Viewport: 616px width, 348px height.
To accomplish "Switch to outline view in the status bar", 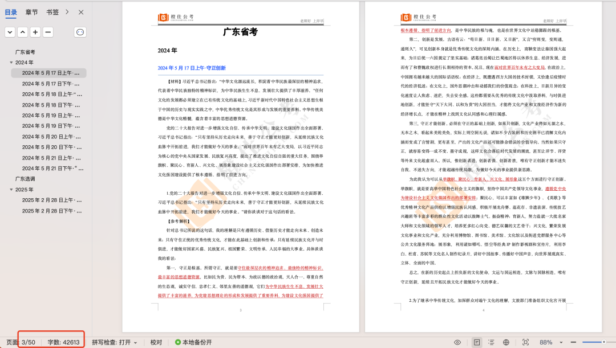I will click(x=491, y=342).
